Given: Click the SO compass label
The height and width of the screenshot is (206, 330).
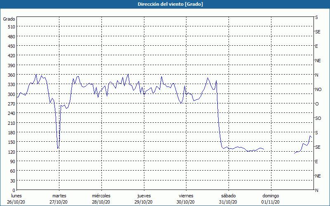Looking at the screenshot, I should point(318,118).
